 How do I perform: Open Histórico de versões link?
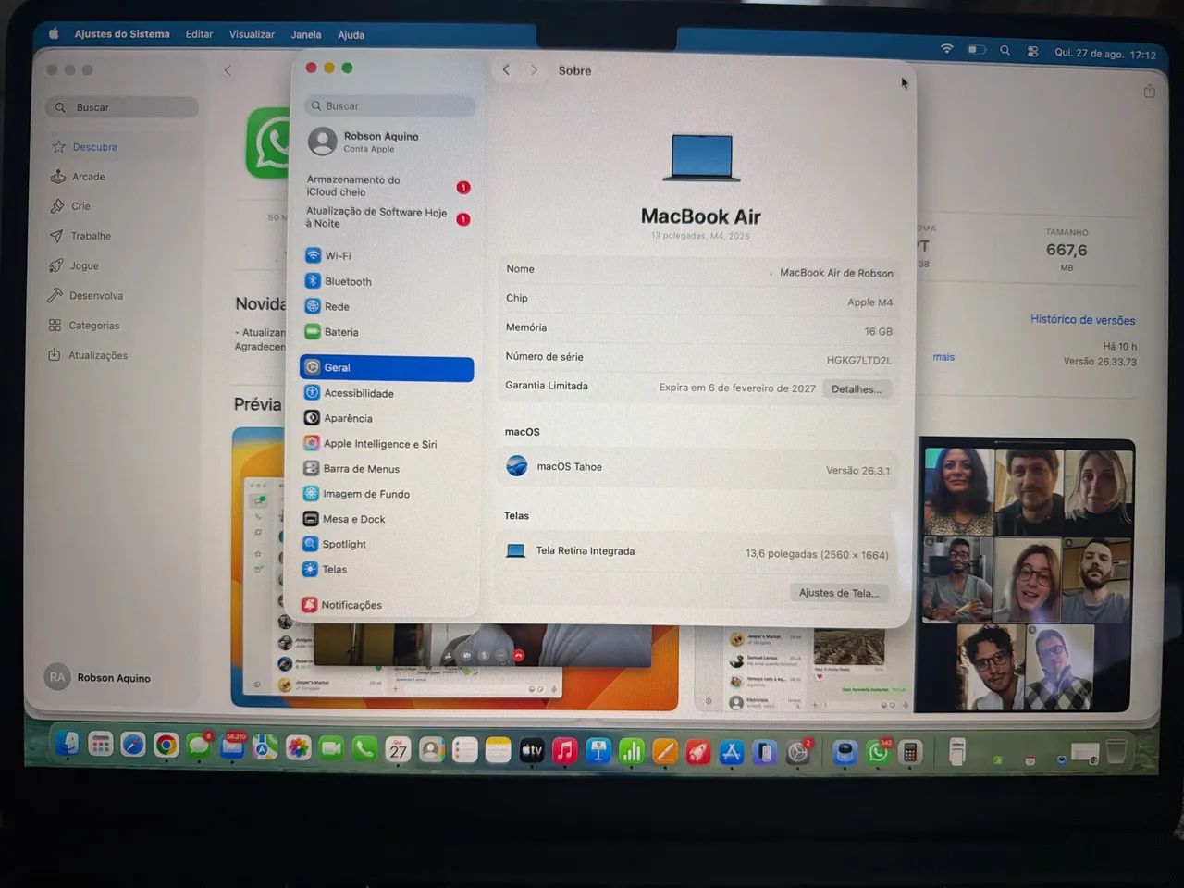point(1082,319)
